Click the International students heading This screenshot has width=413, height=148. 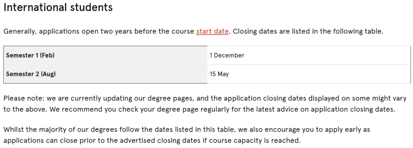pos(58,7)
